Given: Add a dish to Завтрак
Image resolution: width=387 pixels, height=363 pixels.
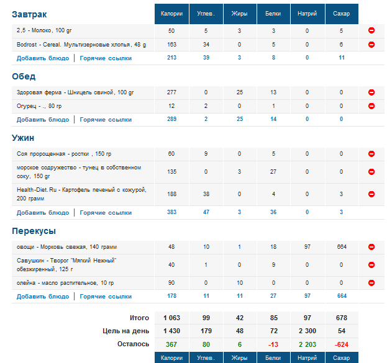Looking at the screenshot, I should click(x=43, y=58).
